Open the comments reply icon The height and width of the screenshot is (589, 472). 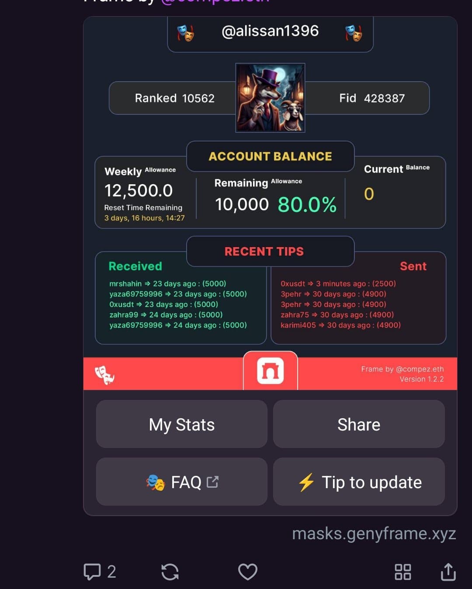click(x=92, y=572)
